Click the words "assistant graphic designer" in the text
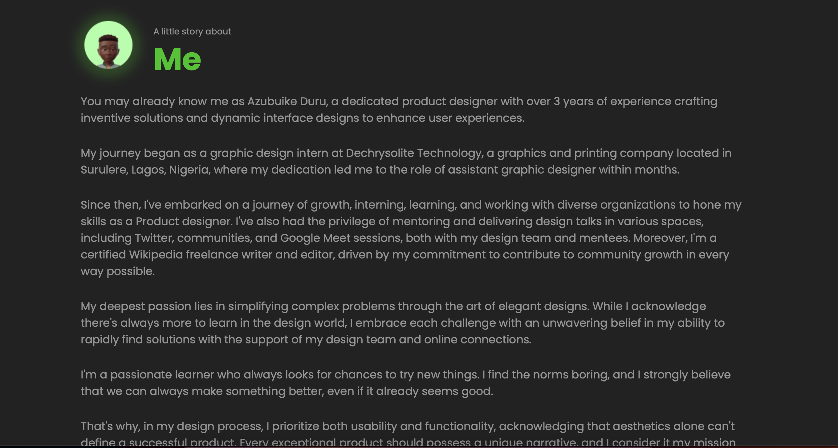Image resolution: width=838 pixels, height=448 pixels. click(522, 170)
